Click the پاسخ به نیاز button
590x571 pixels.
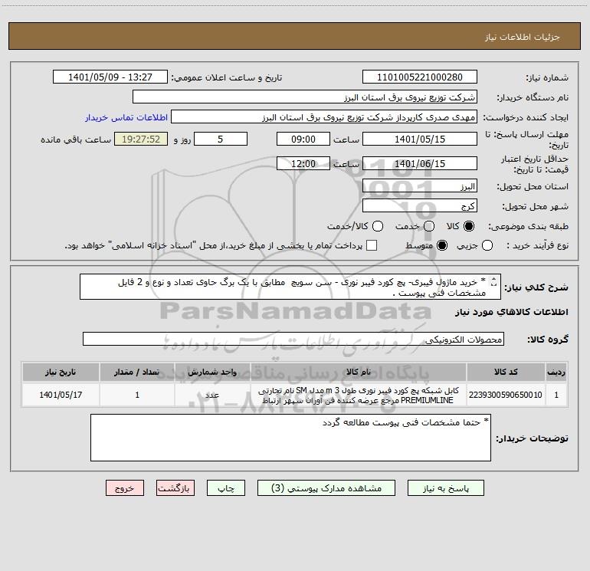click(x=445, y=488)
